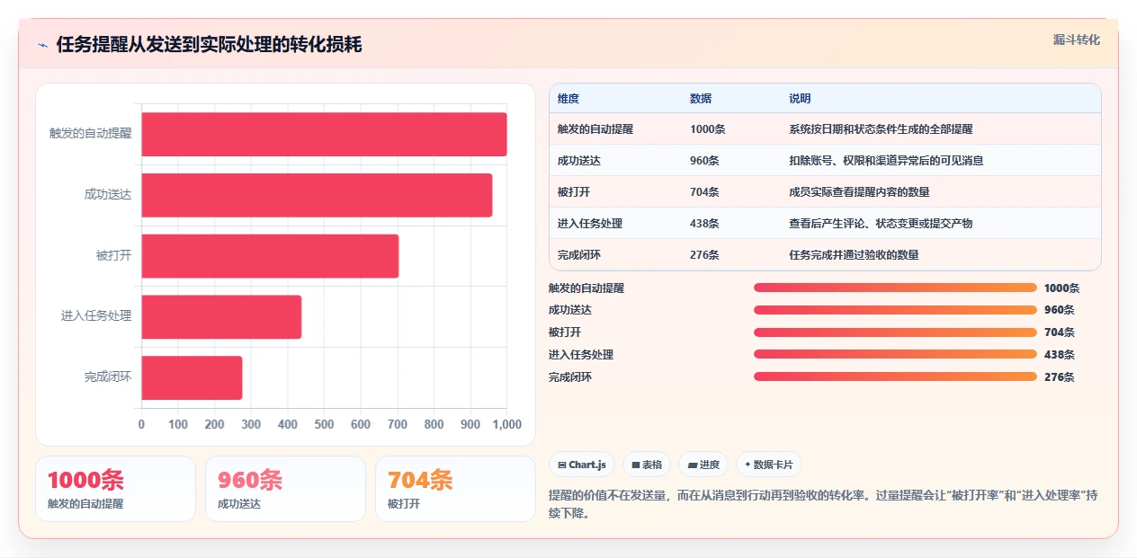Click chart y-axis label 成功送达

108,195
